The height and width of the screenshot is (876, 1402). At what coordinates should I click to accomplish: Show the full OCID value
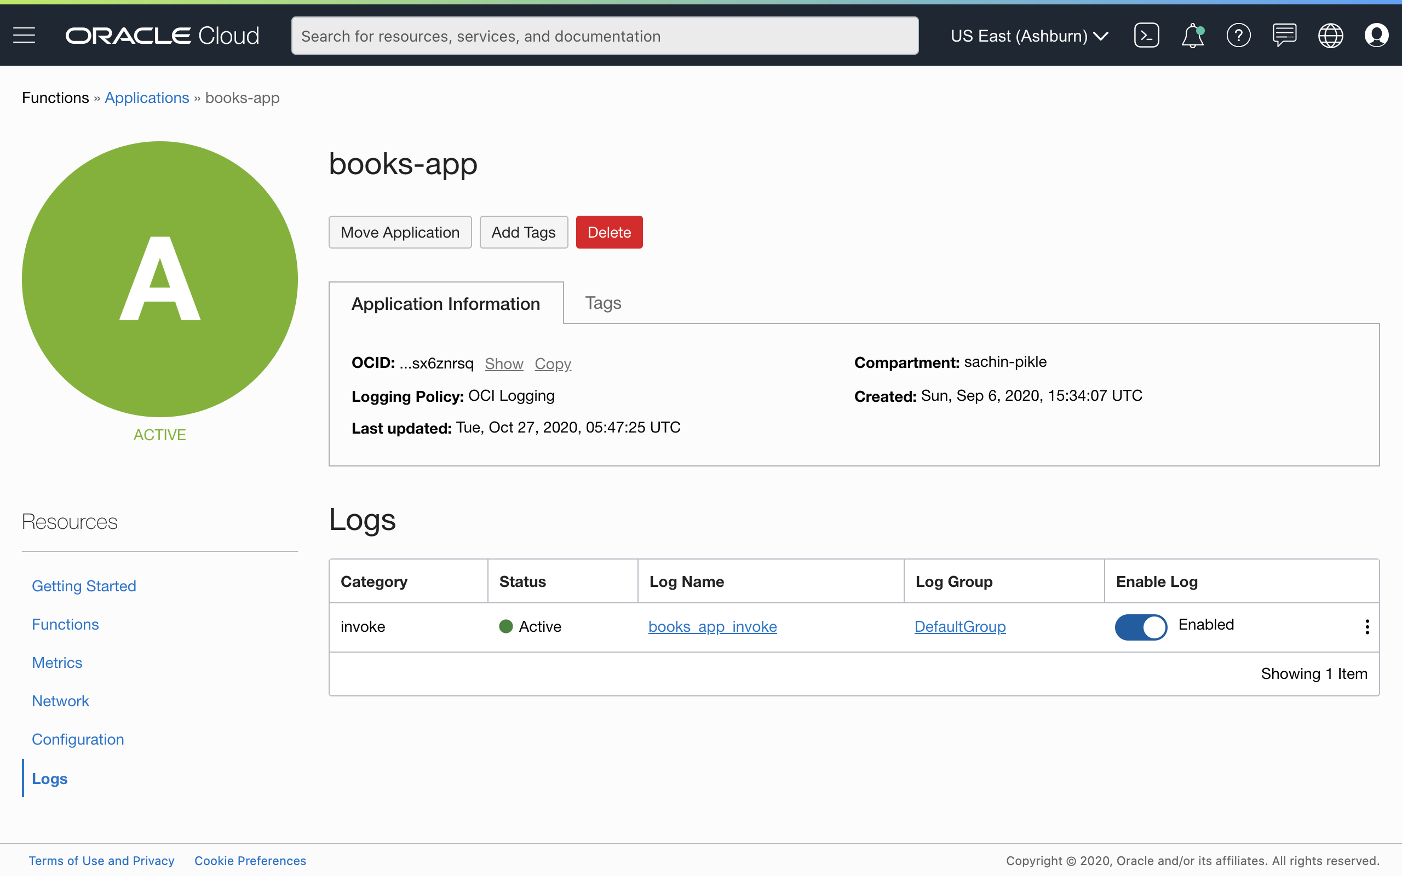coord(503,364)
